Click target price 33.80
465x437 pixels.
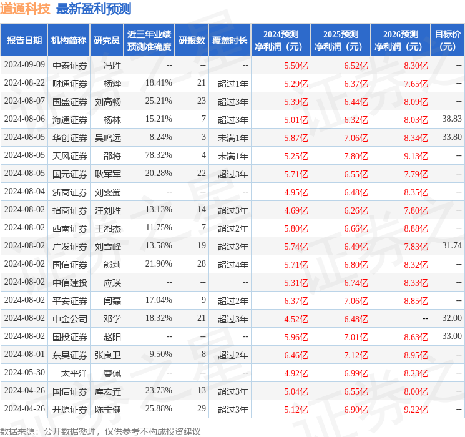452,137
